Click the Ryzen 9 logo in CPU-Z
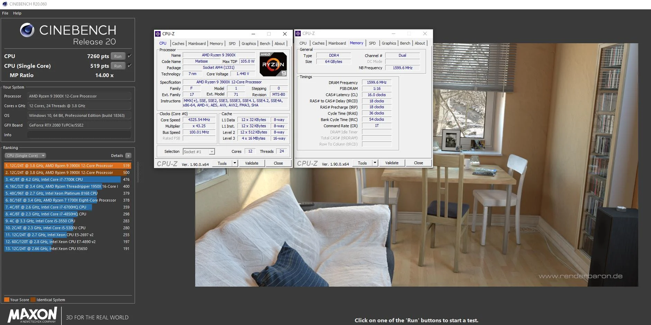The height and width of the screenshot is (325, 651). pos(273,64)
